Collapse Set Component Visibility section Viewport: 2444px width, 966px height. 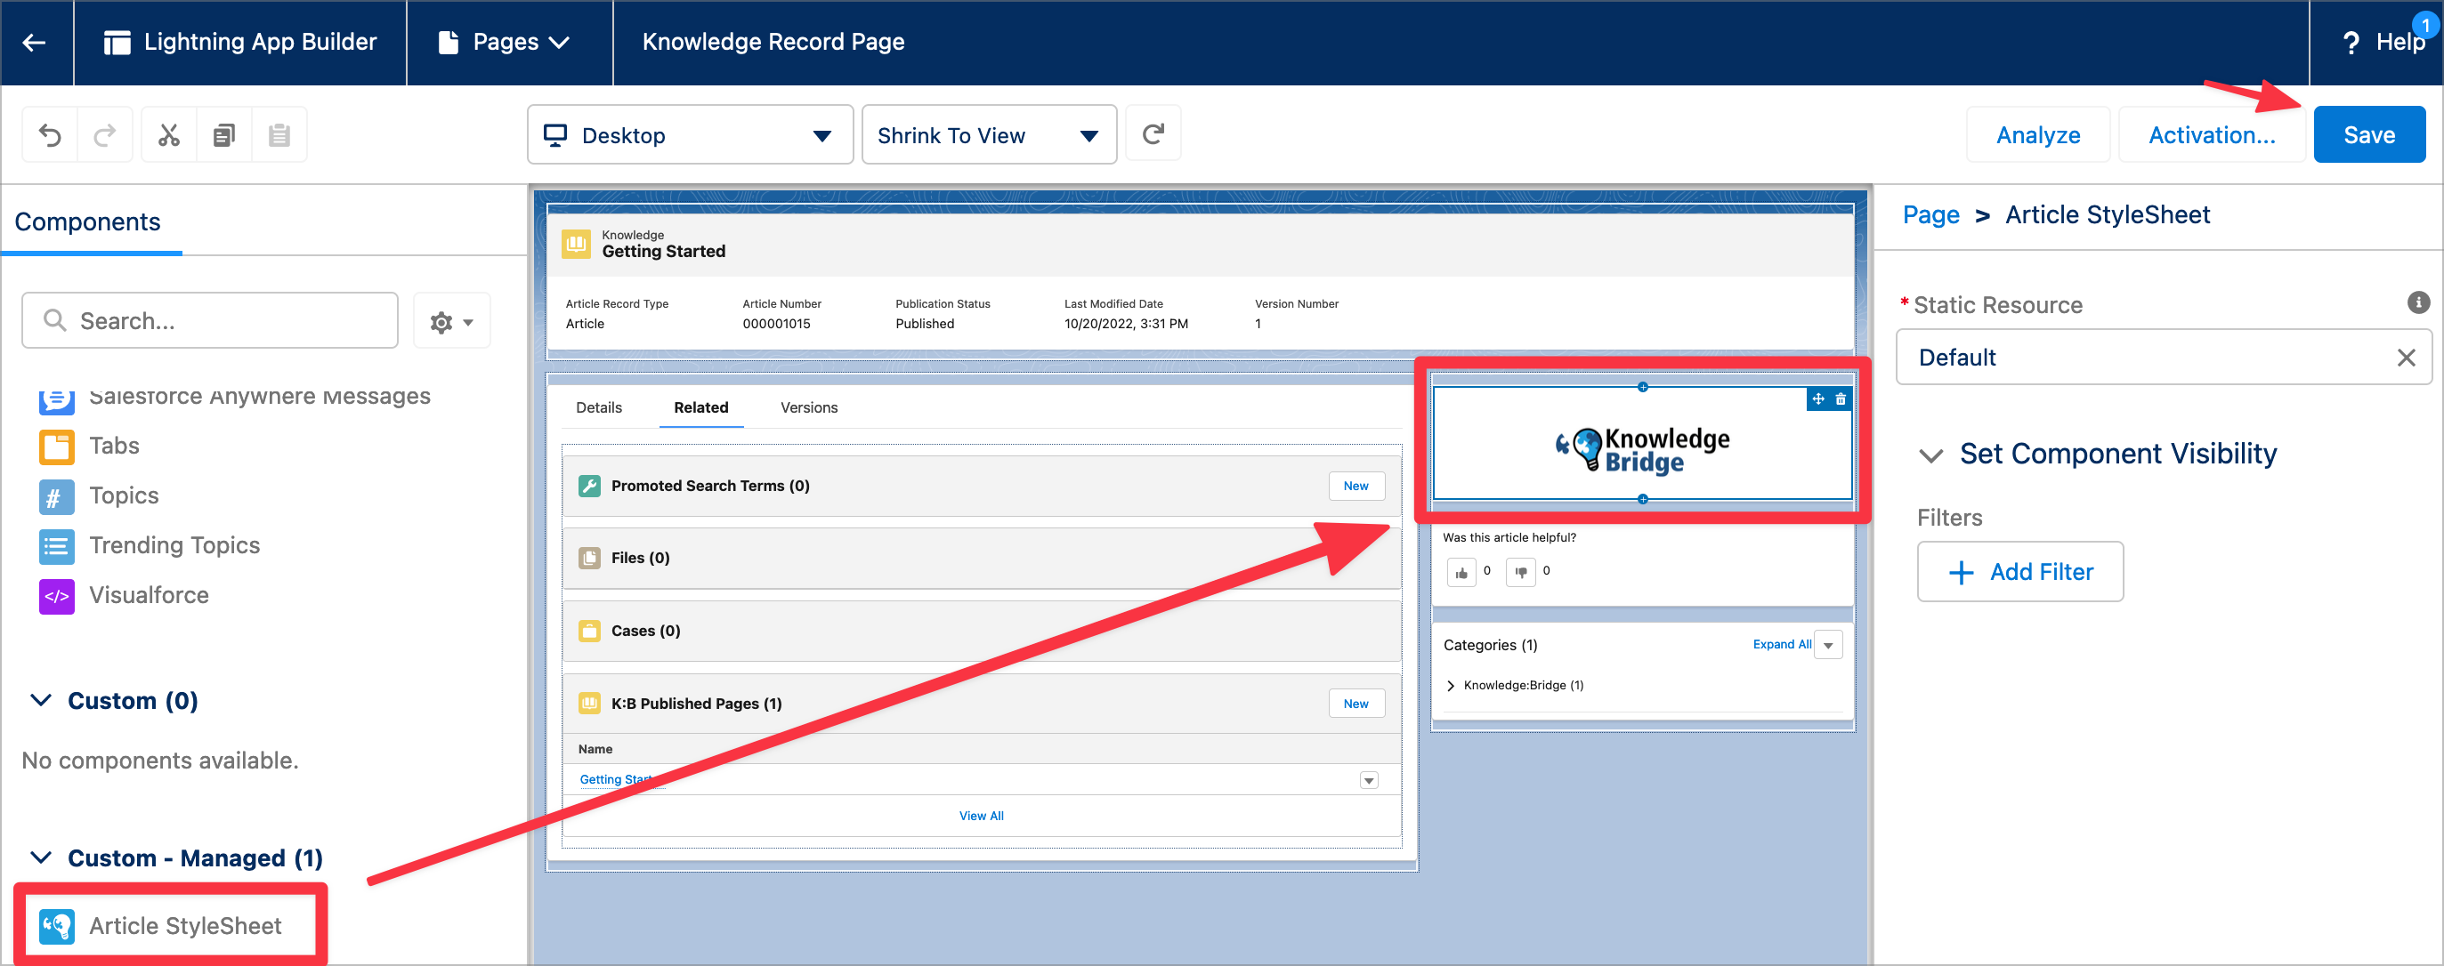pyautogui.click(x=1930, y=455)
